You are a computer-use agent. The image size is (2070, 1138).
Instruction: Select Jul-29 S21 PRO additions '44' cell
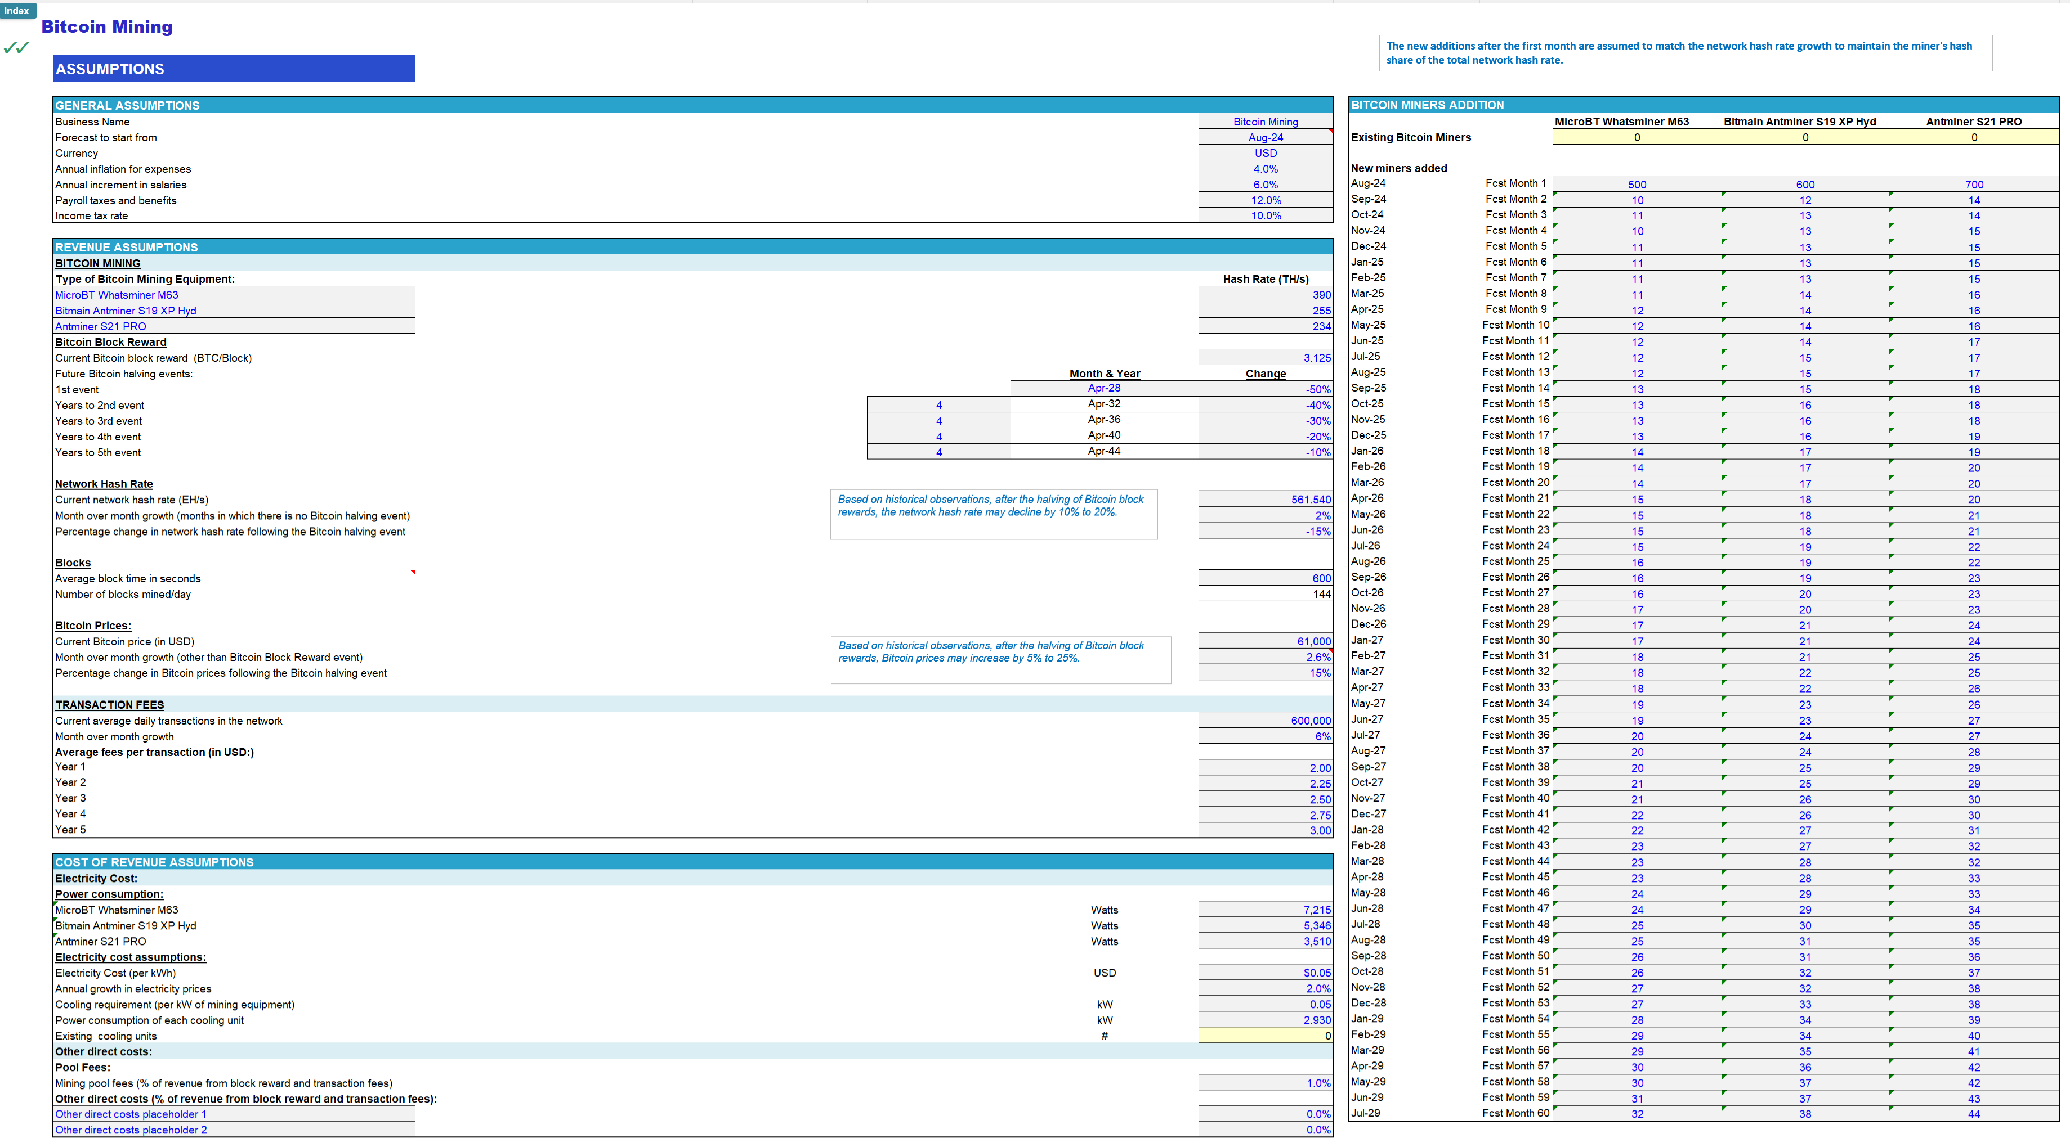1974,1114
